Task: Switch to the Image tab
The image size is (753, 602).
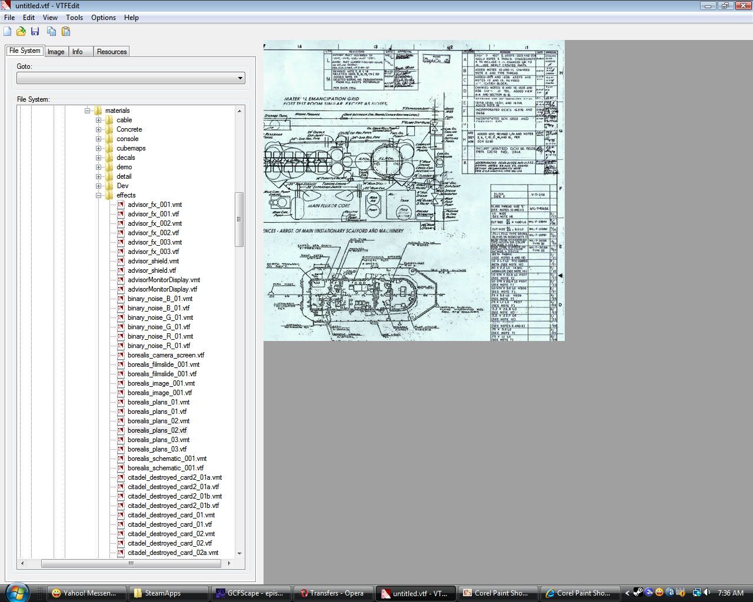Action: click(56, 52)
